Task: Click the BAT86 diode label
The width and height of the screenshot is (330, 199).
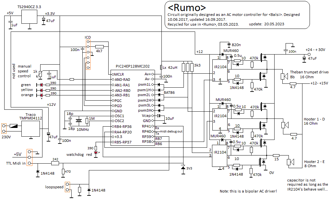Action: point(169,93)
